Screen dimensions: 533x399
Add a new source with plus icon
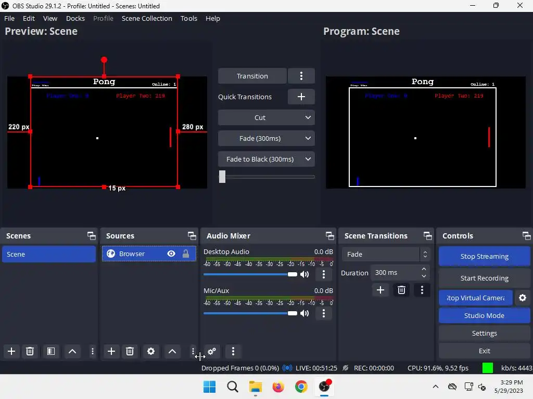click(111, 351)
